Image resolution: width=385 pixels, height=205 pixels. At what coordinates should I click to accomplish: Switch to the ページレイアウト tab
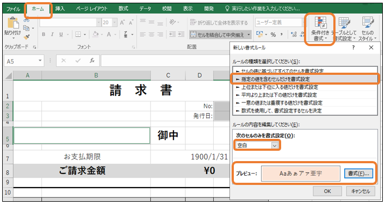tap(91, 9)
